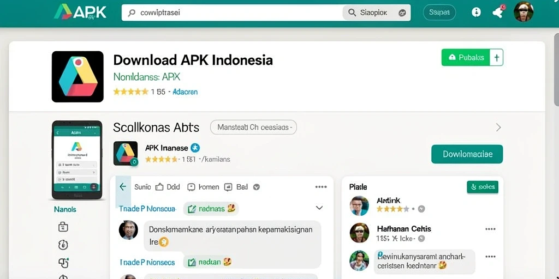559x279 pixels.
Task: Click the first 'Tnade P Nonscua' author link
Action: pyautogui.click(x=147, y=209)
